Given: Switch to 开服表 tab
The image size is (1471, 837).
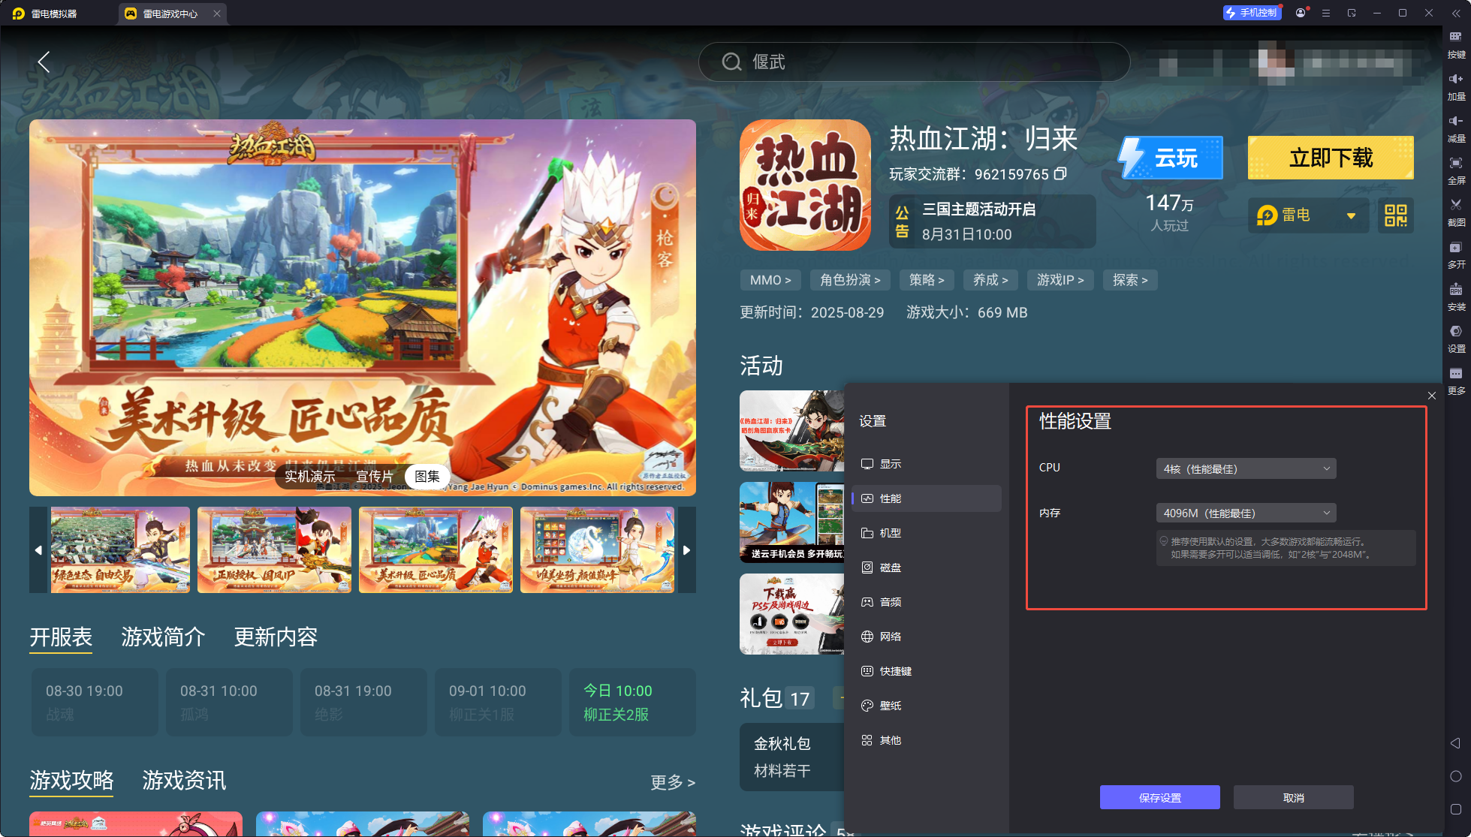Looking at the screenshot, I should click(61, 637).
